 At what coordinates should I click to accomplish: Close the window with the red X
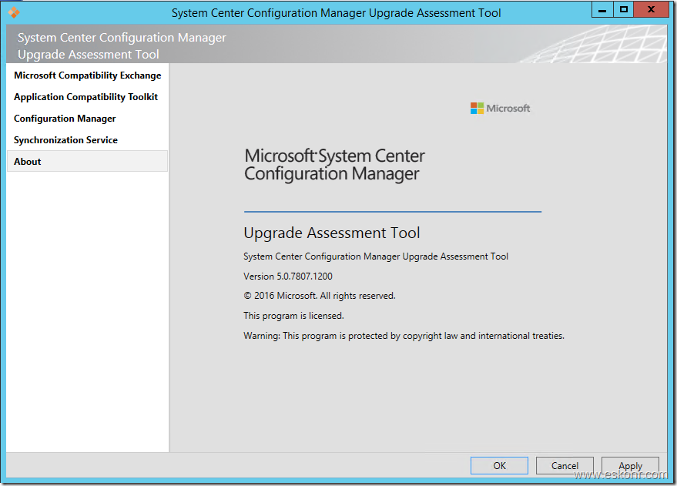pos(651,9)
